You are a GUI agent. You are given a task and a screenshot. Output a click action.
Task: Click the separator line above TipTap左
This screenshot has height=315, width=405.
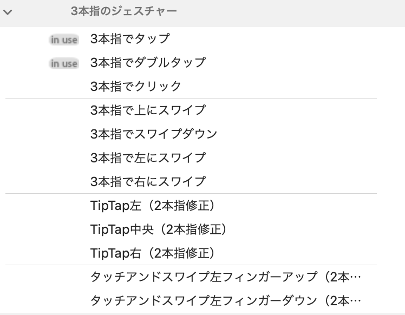[x=191, y=193]
